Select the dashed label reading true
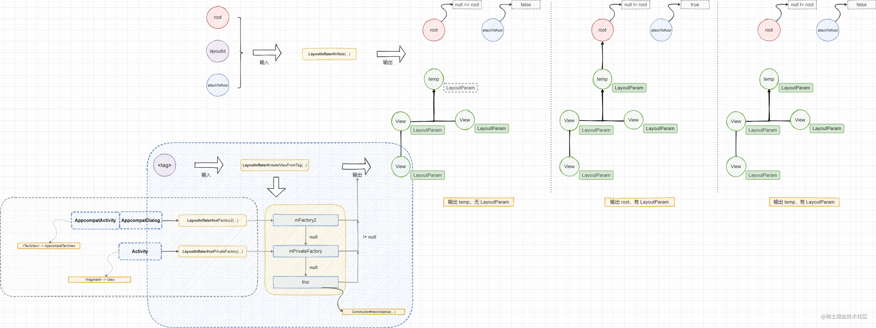The height and width of the screenshot is (328, 876). (x=695, y=5)
